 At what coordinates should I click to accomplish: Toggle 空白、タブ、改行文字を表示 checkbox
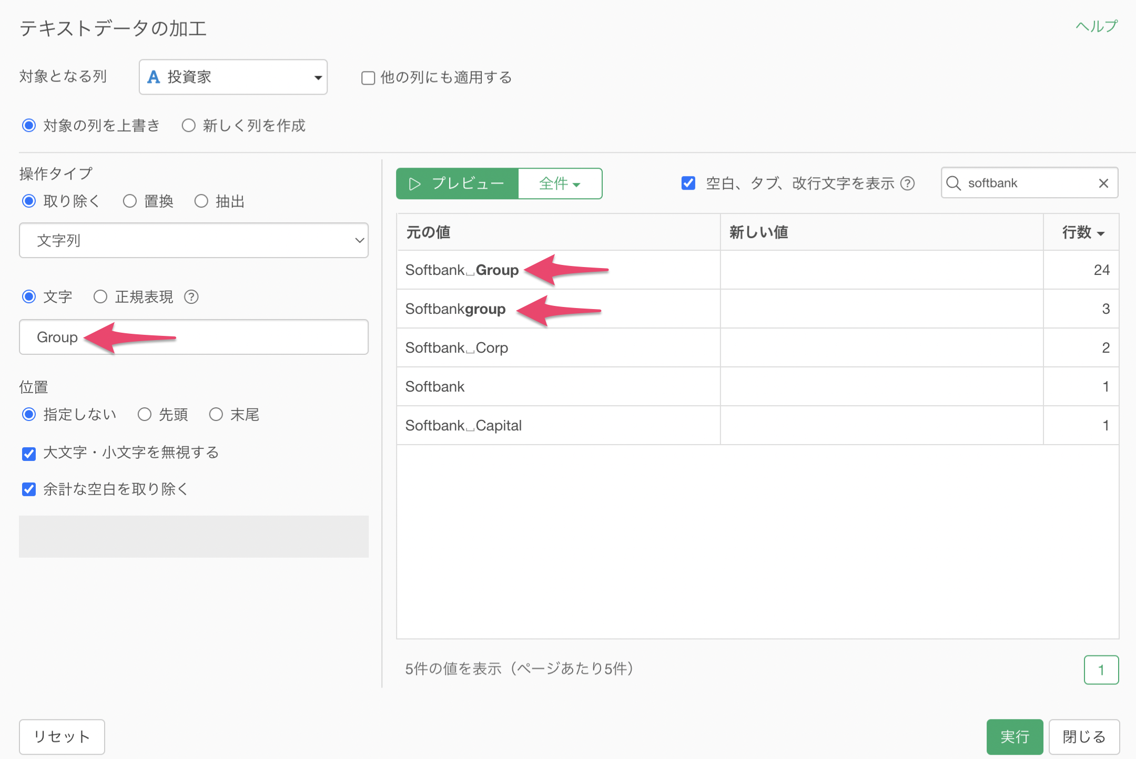688,183
